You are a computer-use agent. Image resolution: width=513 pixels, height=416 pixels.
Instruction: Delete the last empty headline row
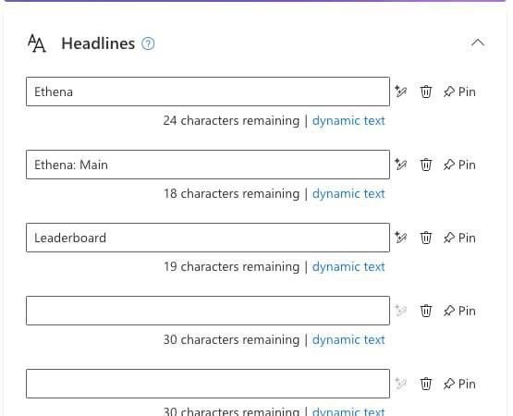coord(425,384)
